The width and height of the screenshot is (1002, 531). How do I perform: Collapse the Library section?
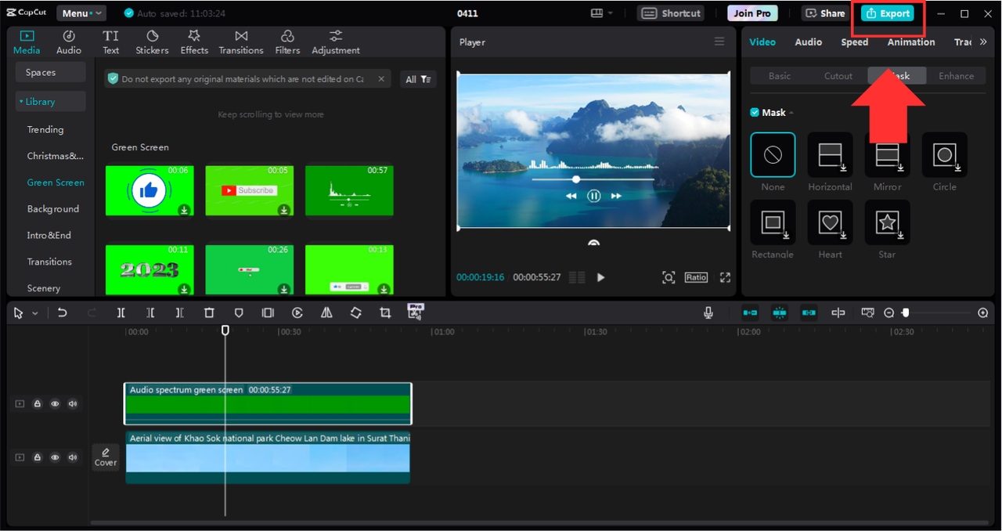pos(51,102)
